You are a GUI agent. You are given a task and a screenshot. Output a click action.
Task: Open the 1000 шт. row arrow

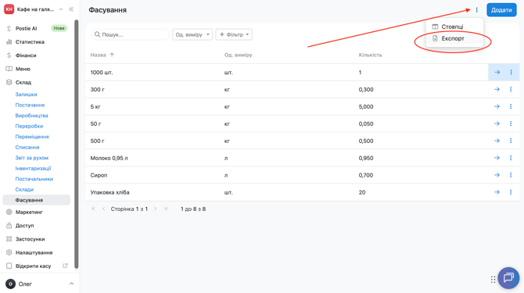click(x=497, y=72)
